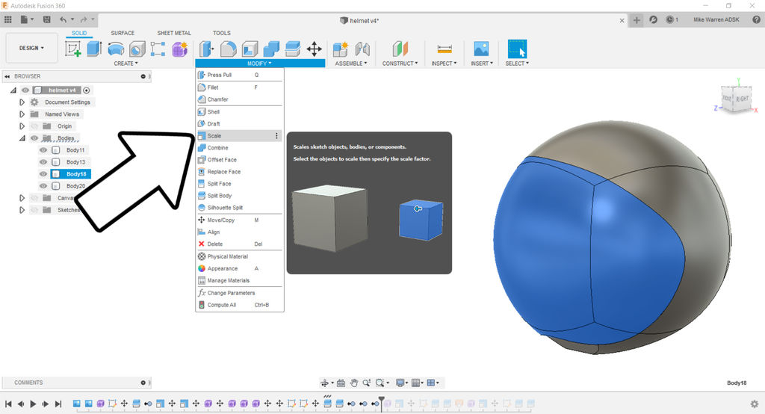Click the Combine toolbar icon
The image size is (765, 414).
[271, 49]
